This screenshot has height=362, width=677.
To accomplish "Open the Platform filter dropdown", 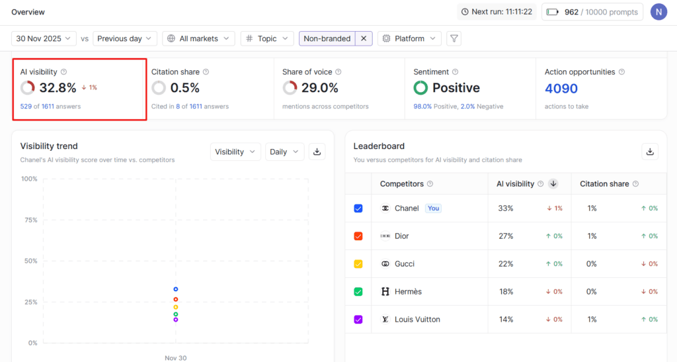I will pos(409,38).
